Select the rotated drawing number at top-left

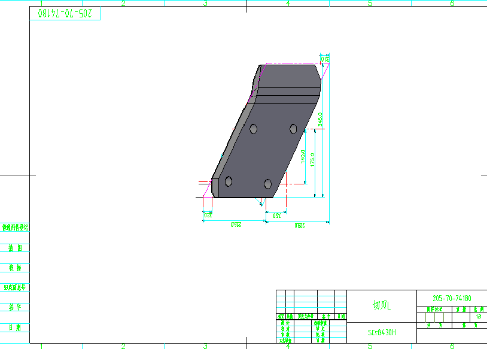(65, 13)
